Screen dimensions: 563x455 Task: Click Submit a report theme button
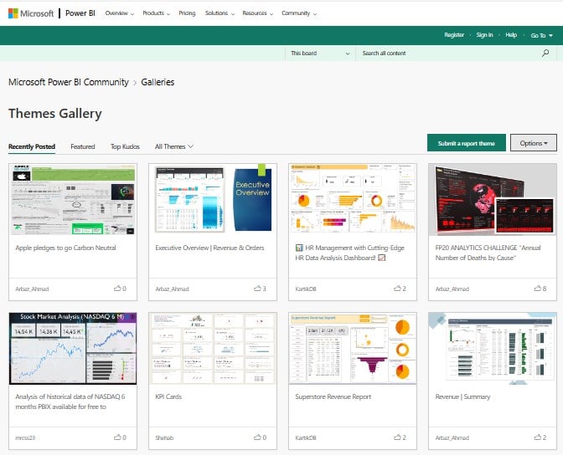(x=467, y=143)
